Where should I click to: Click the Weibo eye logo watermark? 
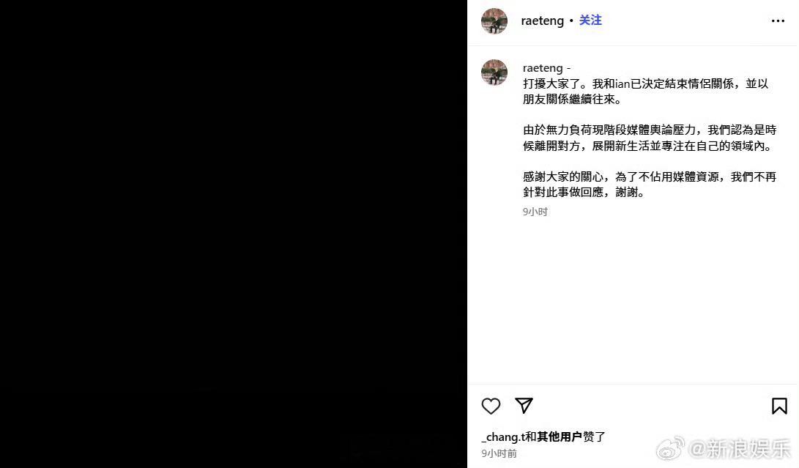tap(671, 448)
